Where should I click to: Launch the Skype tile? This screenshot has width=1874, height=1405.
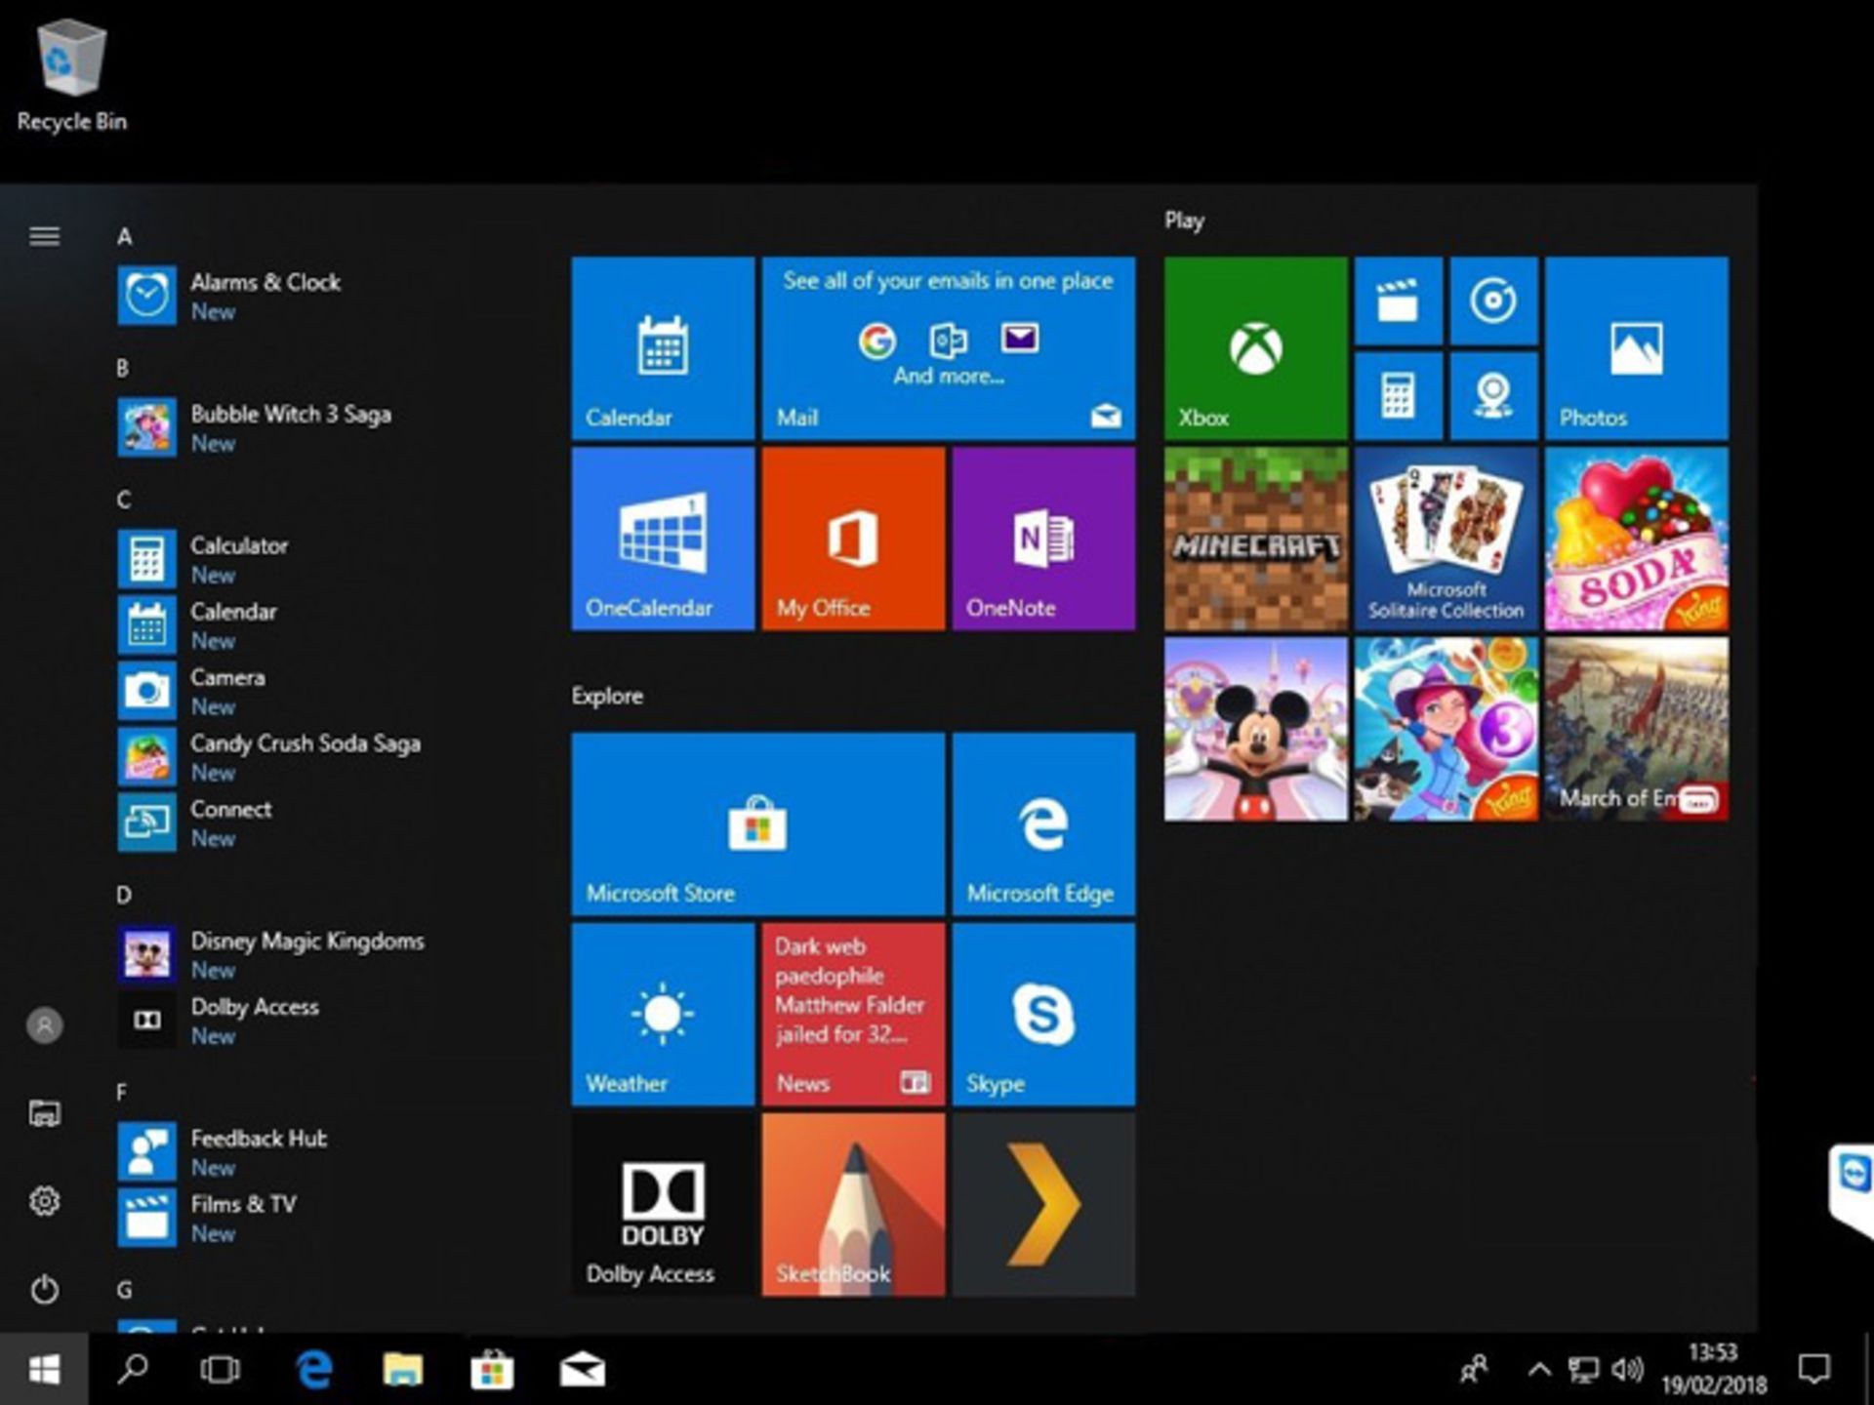[x=1043, y=1015]
